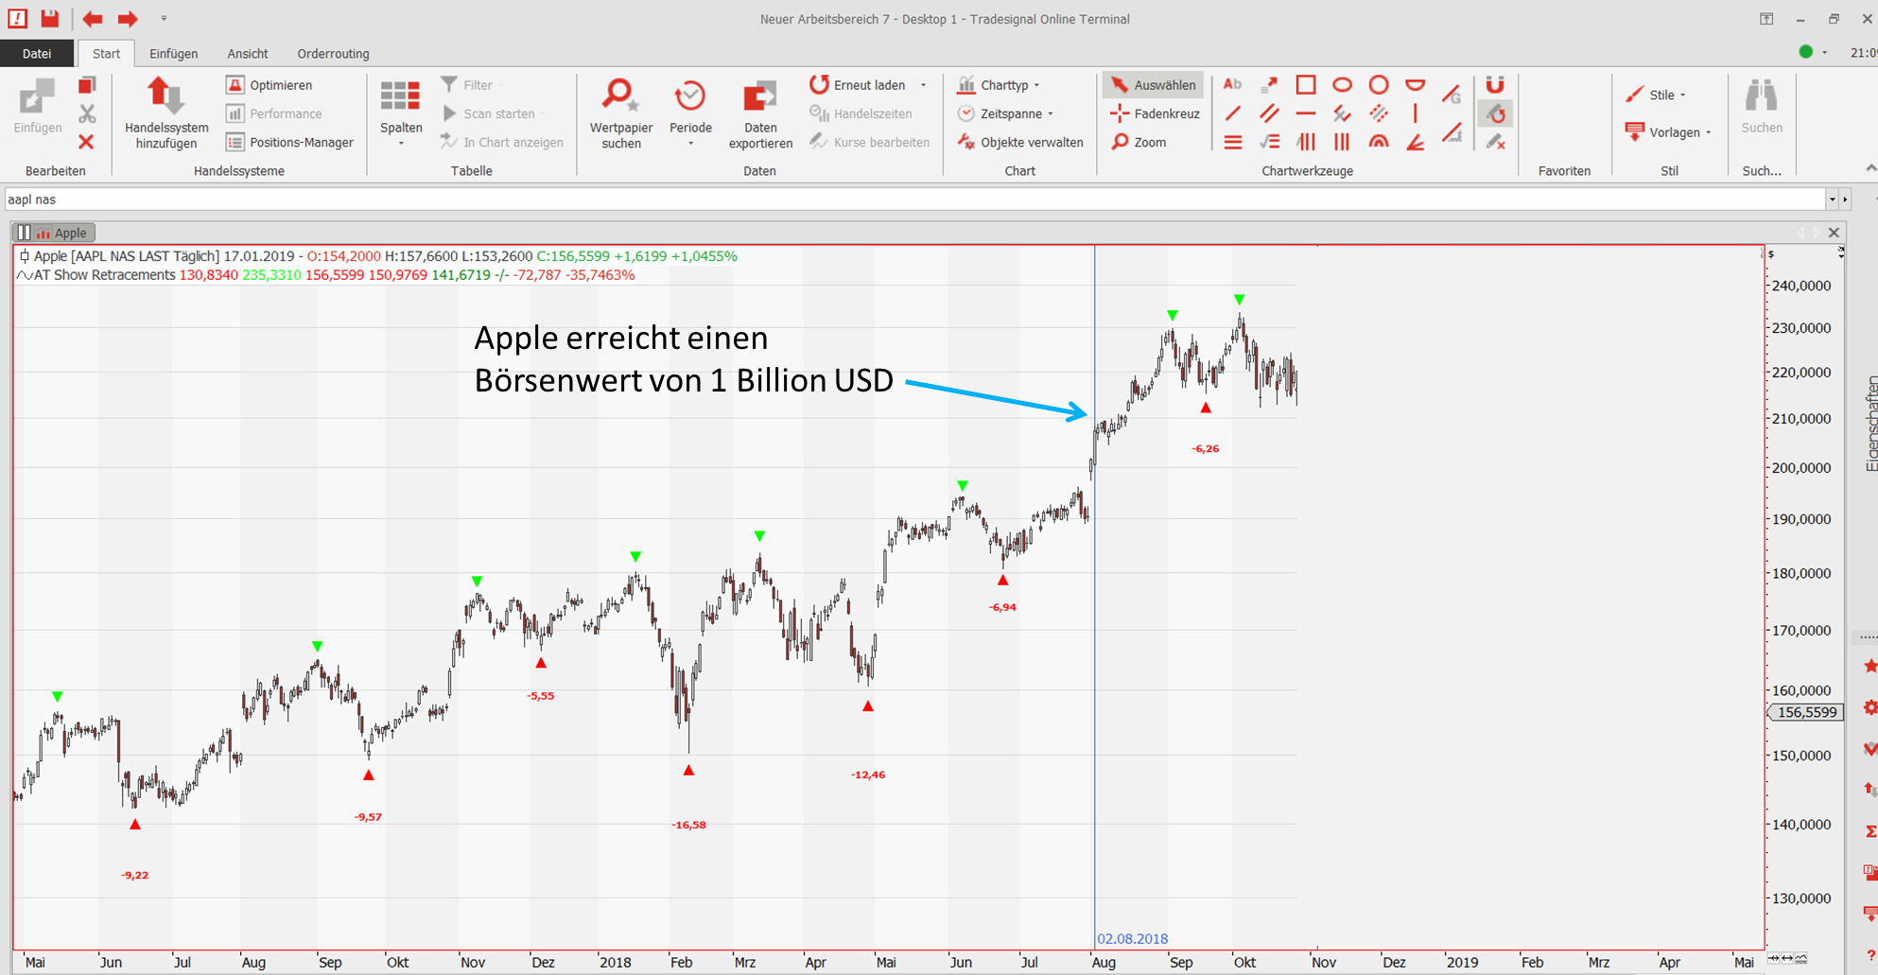Click the Fibonacci arcs tool icon
1878x975 pixels.
[x=1379, y=142]
